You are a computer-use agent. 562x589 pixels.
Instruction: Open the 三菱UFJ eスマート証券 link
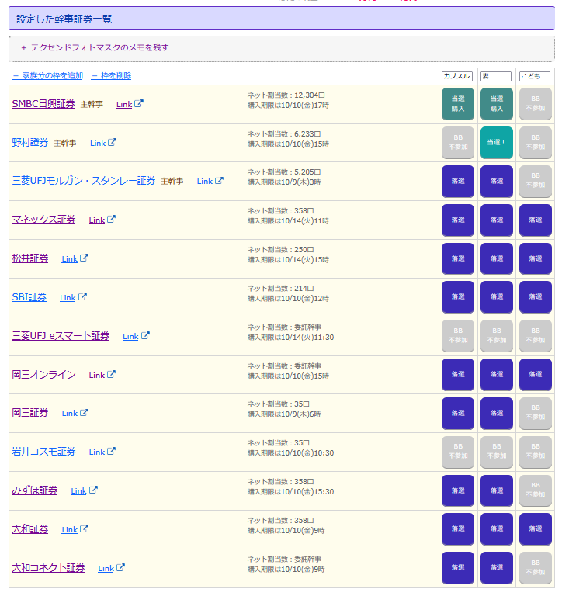[x=61, y=336]
